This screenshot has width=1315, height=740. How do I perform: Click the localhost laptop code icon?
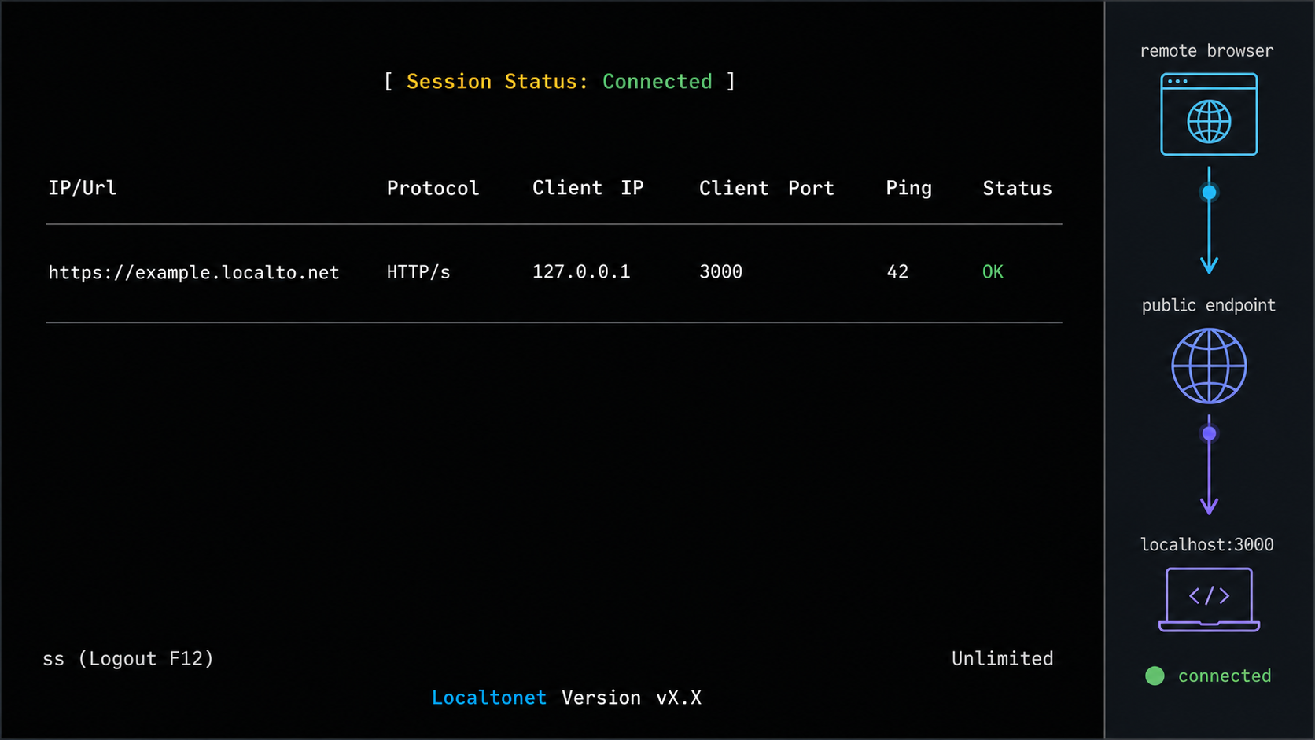1209,599
